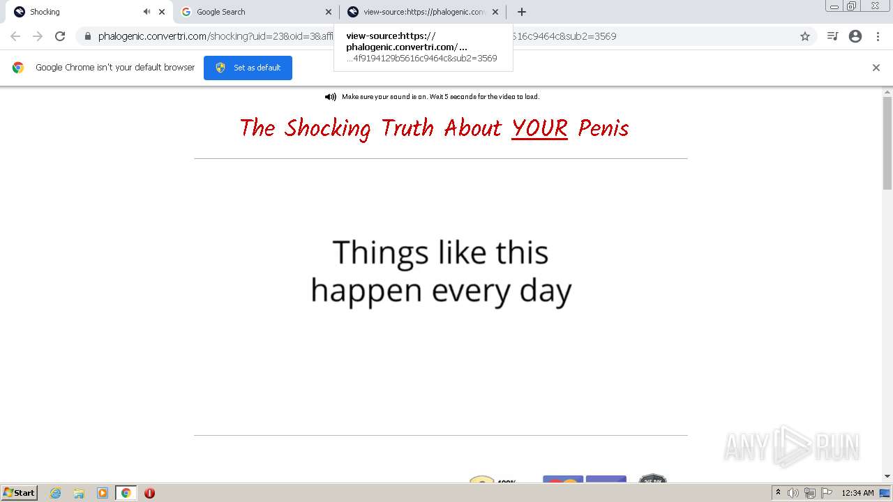Image resolution: width=893 pixels, height=502 pixels.
Task: Open red Opera-like taskbar icon
Action: tap(149, 493)
